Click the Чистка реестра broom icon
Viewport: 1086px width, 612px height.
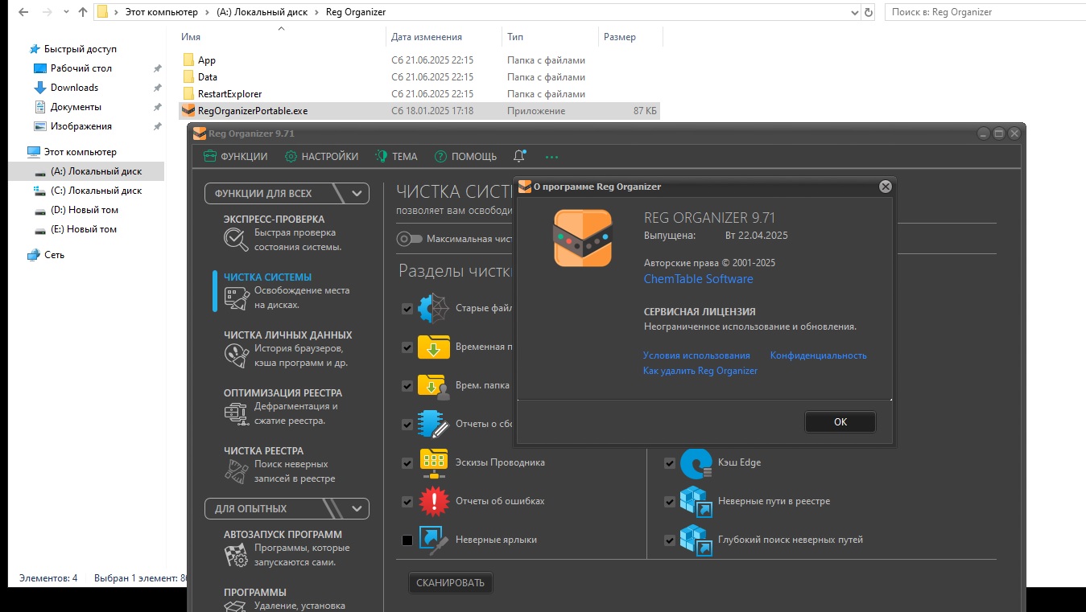[x=236, y=471]
